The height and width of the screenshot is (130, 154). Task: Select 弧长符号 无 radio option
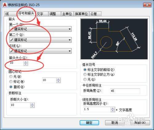(x=89, y=79)
